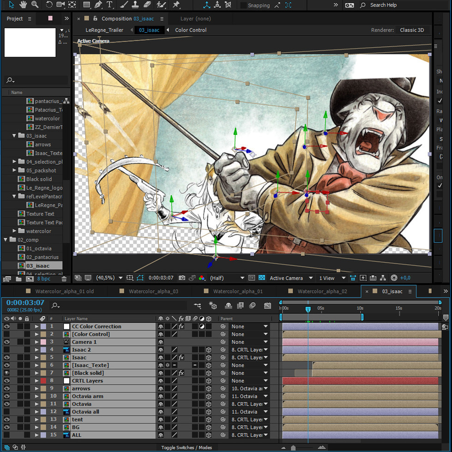The height and width of the screenshot is (452, 452).
Task: Hide the Isaac layer eye
Action: pyautogui.click(x=6, y=357)
